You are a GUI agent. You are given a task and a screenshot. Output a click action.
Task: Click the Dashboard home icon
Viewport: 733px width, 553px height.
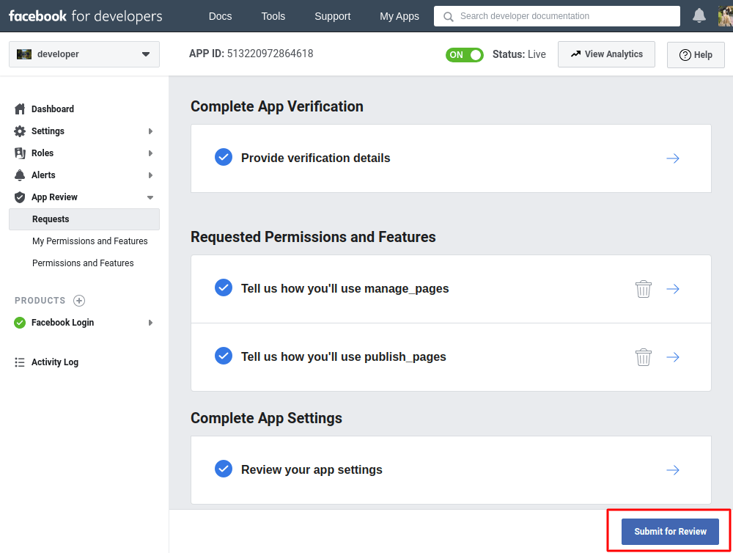click(20, 109)
